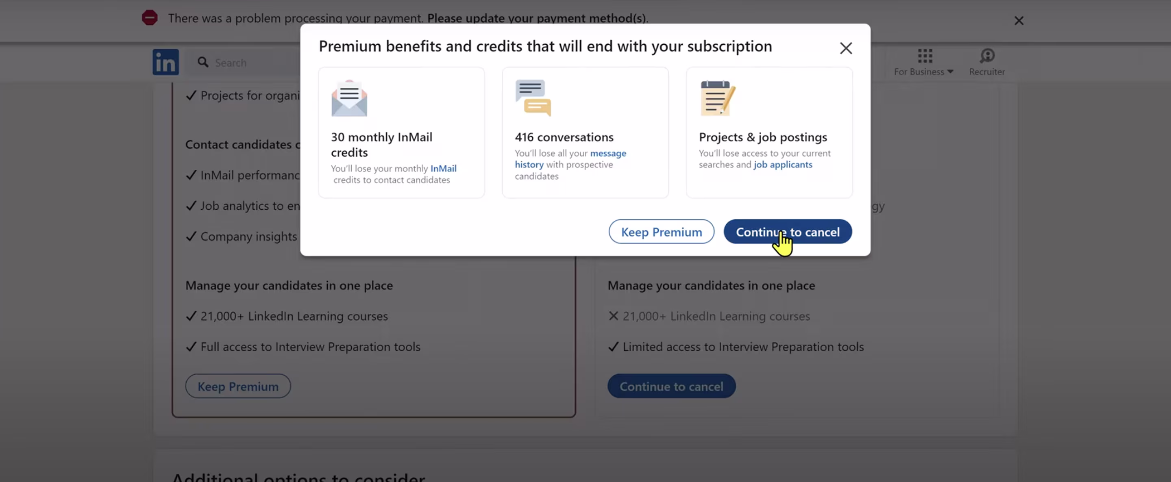Click Keep Premium under the left plan card

(238, 386)
